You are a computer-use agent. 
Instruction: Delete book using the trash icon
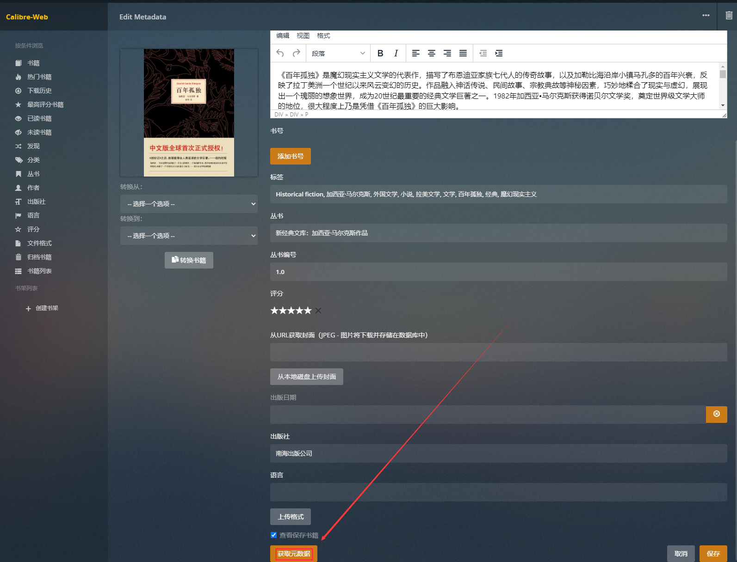pos(729,15)
